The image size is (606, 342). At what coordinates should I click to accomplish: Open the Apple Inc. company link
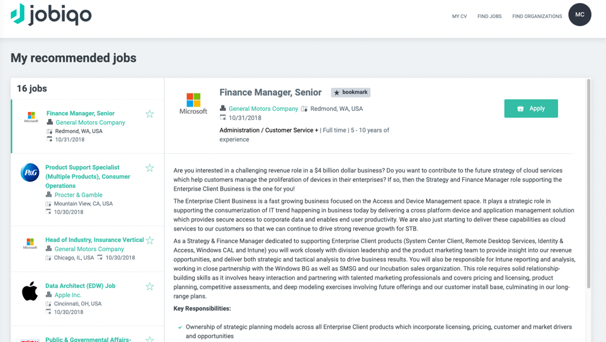[68, 295]
